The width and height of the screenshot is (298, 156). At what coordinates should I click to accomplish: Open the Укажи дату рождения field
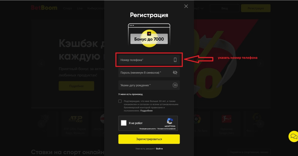[149, 85]
